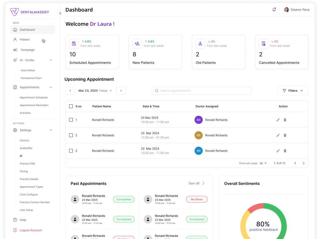Open Practice Details settings item
The image size is (319, 239).
(x=29, y=179)
